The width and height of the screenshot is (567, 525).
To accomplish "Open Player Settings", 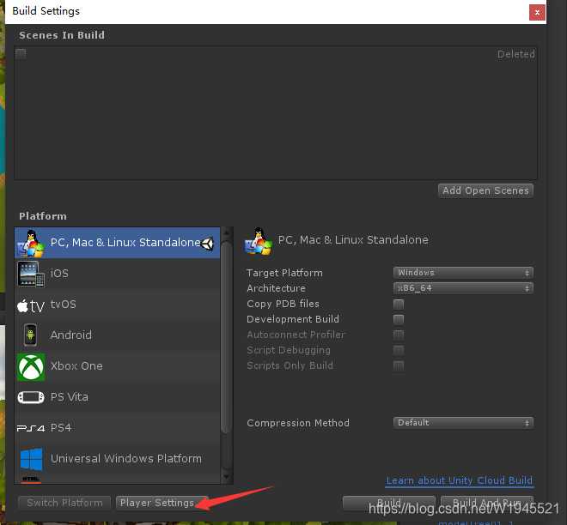I will tap(162, 503).
